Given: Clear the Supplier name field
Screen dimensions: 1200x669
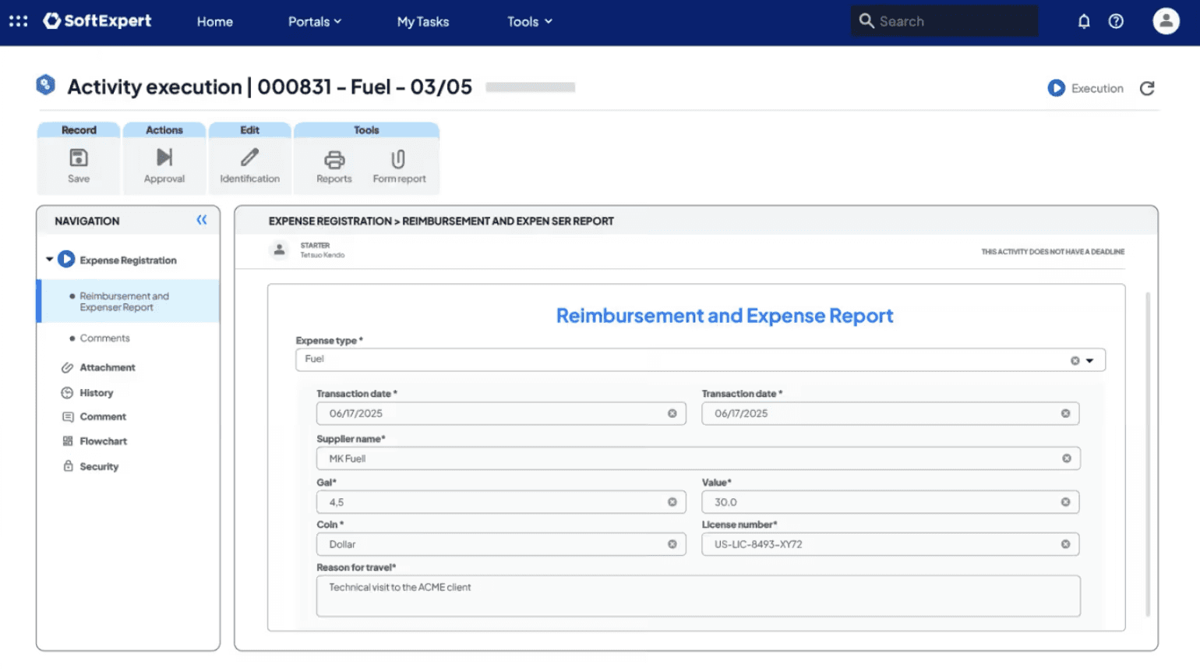Looking at the screenshot, I should [1067, 458].
